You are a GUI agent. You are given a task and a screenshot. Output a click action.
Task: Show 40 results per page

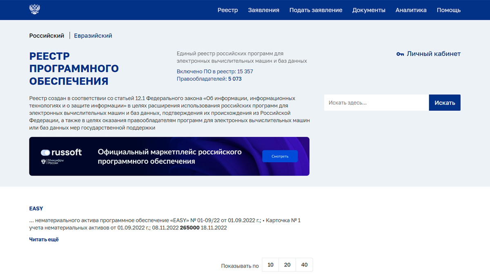[304, 264]
